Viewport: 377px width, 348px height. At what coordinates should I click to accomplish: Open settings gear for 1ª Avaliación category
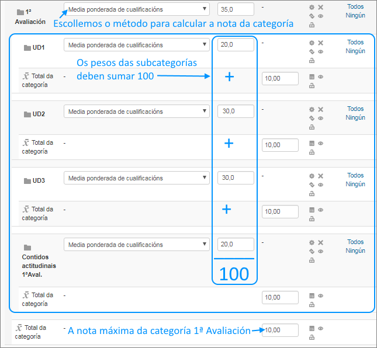click(312, 7)
